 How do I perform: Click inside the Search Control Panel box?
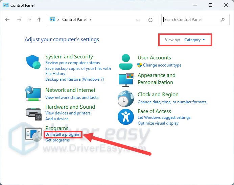(191, 20)
